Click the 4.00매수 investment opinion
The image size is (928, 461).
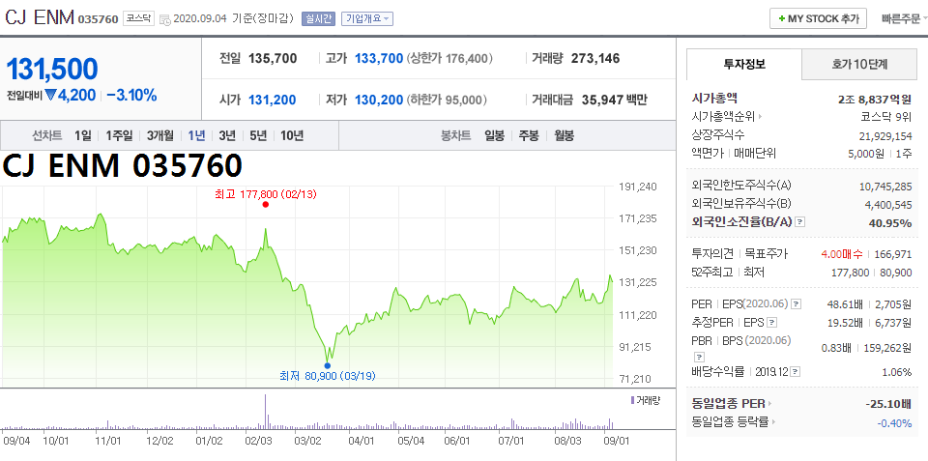tap(842, 254)
